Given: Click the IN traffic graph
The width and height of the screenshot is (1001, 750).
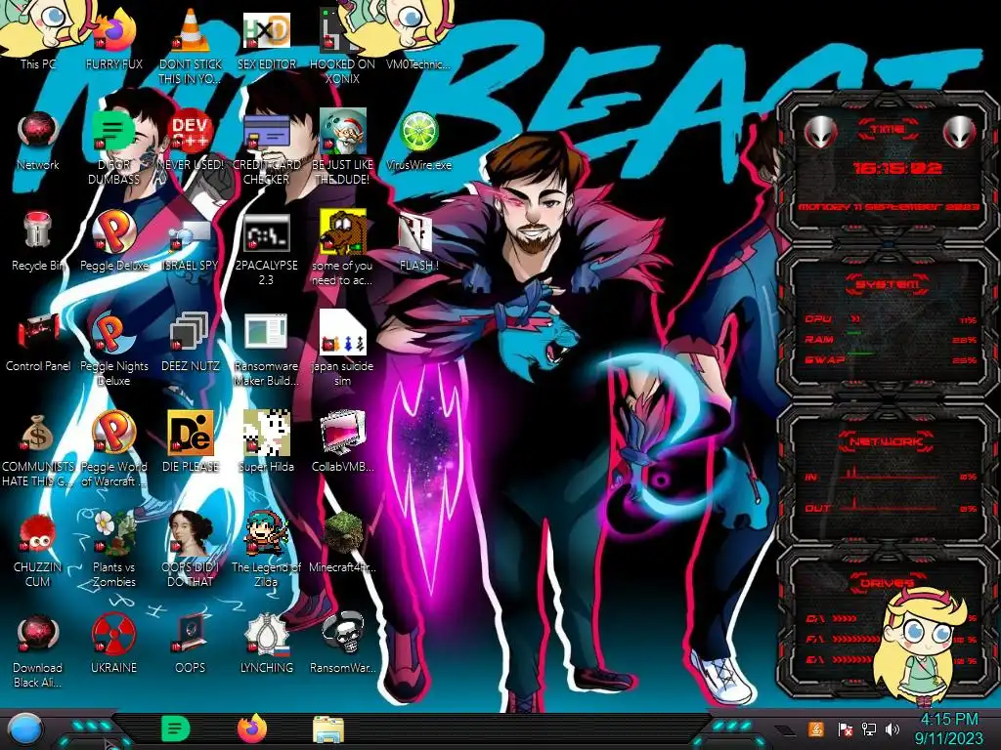Looking at the screenshot, I should coord(893,474).
